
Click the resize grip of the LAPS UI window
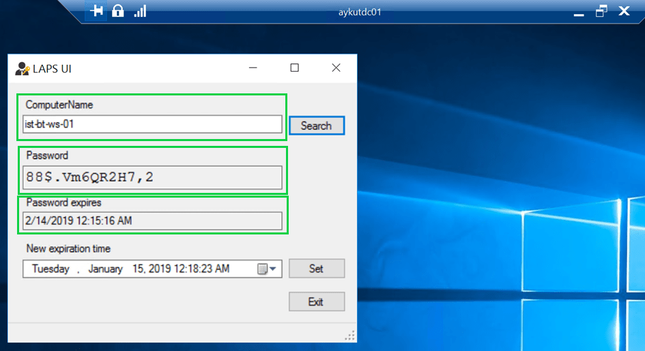[x=350, y=335]
